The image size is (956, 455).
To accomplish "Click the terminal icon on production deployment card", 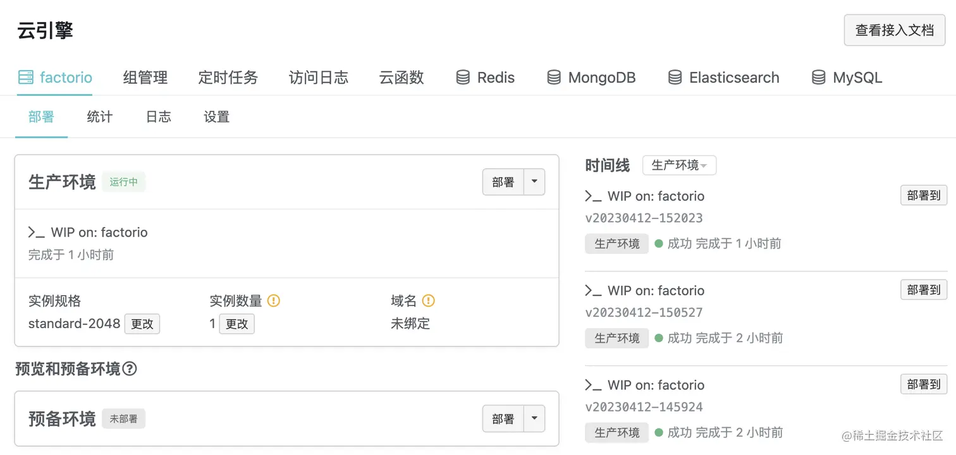I will tap(36, 232).
